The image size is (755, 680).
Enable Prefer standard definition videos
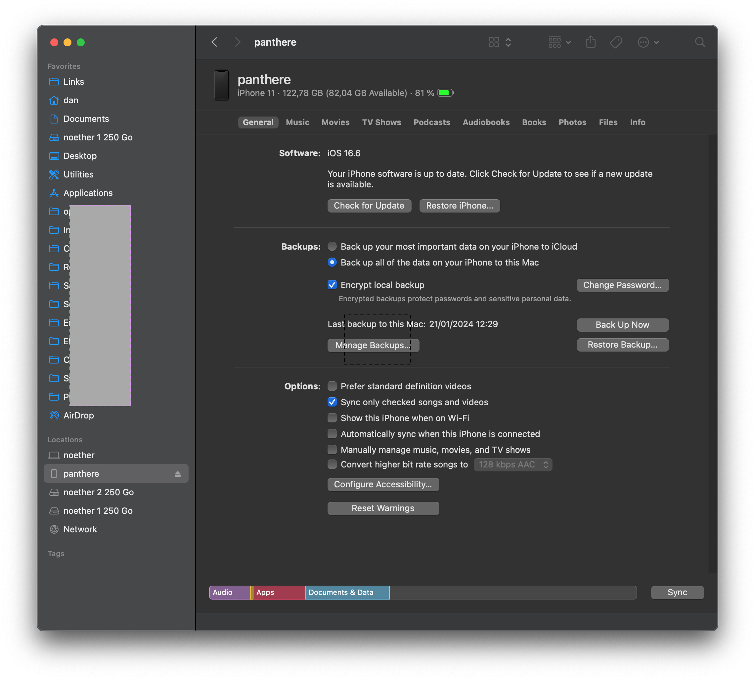click(x=332, y=386)
